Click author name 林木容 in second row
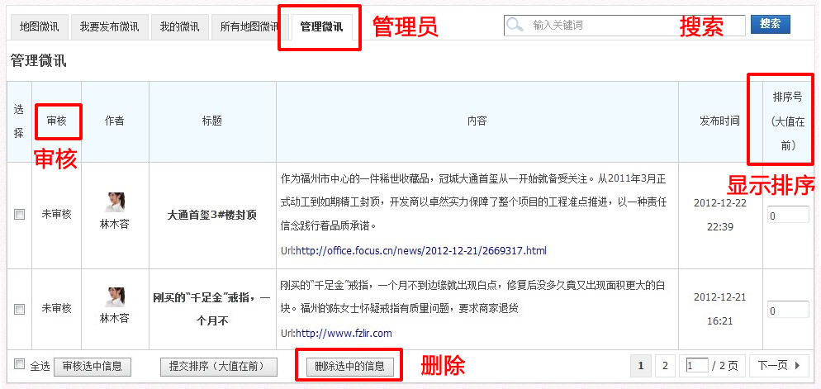 (115, 318)
